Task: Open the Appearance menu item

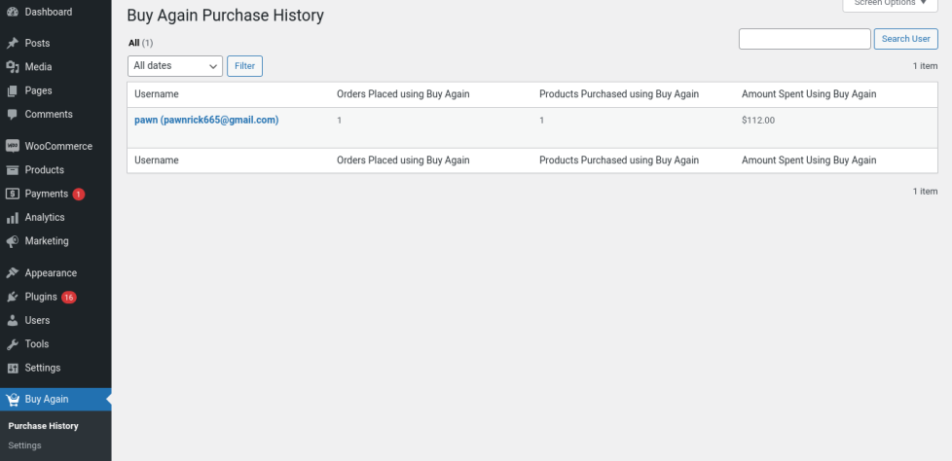Action: [51, 273]
